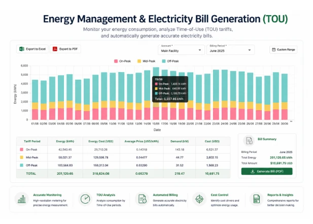
Task: Click the TOU Analysis clock icon
Action: (85, 199)
